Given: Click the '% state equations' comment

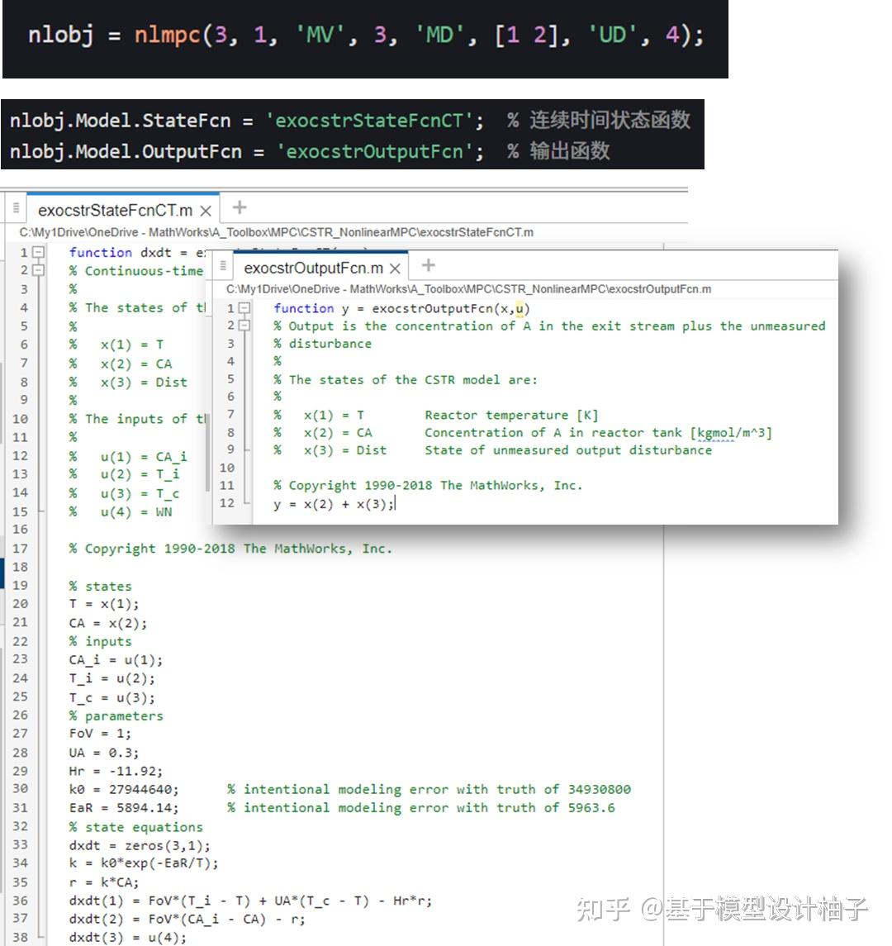Looking at the screenshot, I should (x=135, y=826).
